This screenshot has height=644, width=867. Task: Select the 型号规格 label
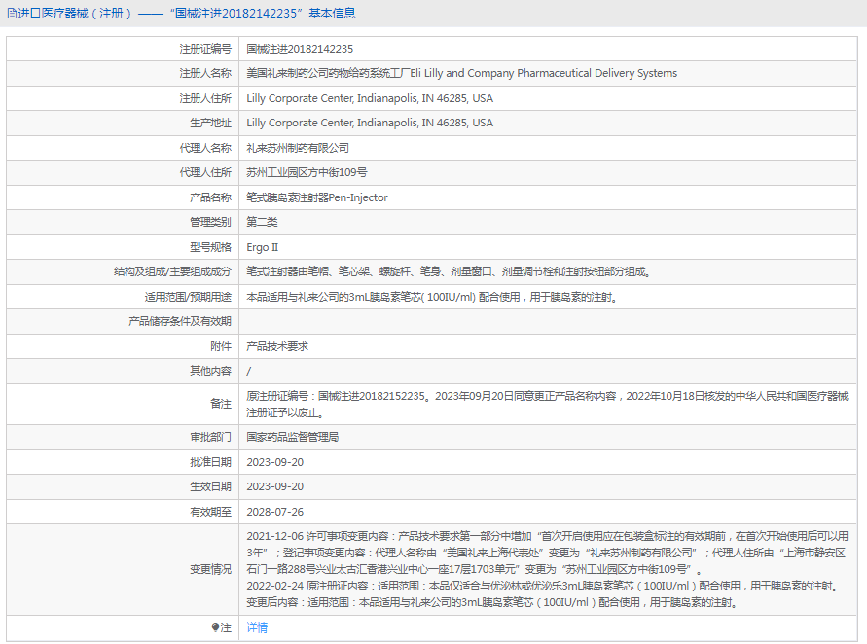point(210,247)
